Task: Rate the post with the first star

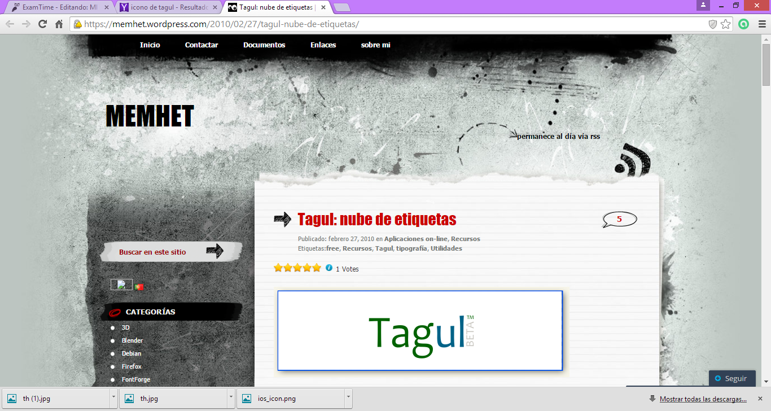Action: coord(278,268)
